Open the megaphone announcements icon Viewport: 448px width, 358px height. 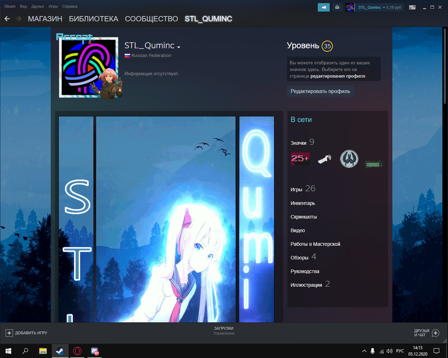324,7
